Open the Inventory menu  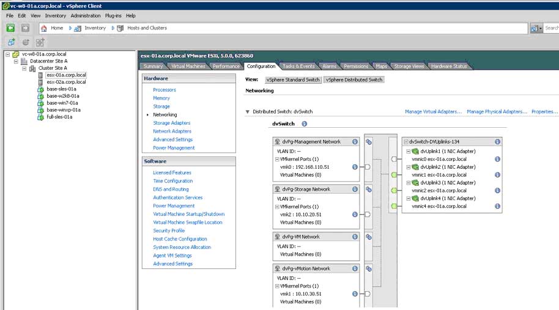[55, 16]
